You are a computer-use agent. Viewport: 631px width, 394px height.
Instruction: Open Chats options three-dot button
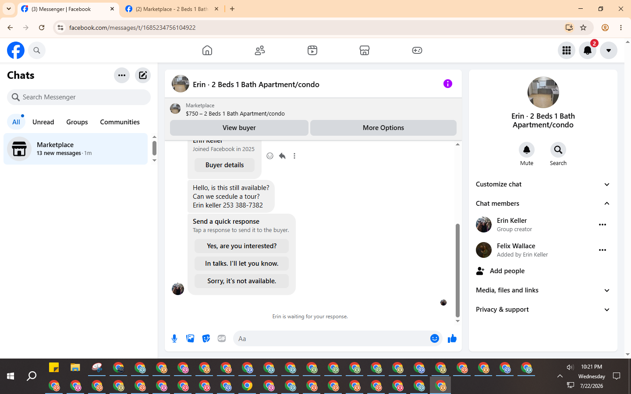[x=122, y=75]
